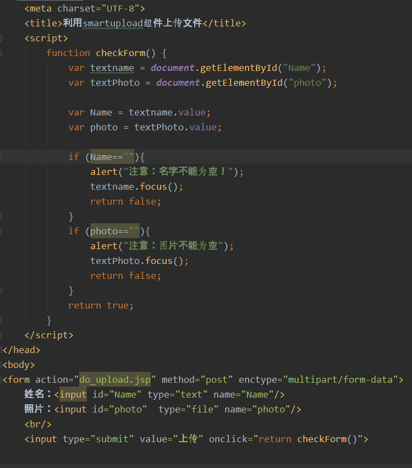412x468 pixels.
Task: Click the label 照片 before the input
Action: pos(34,409)
